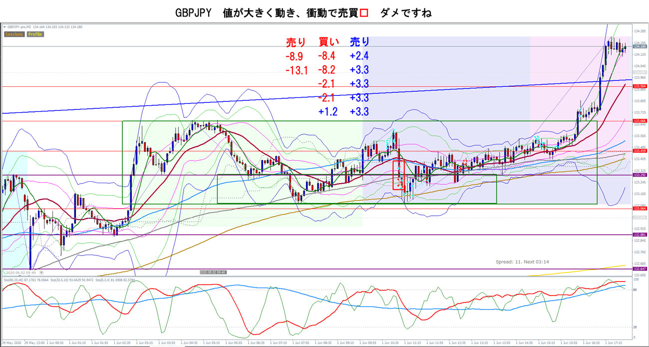
Task: Select the red price label 133.459
Action: (639, 151)
